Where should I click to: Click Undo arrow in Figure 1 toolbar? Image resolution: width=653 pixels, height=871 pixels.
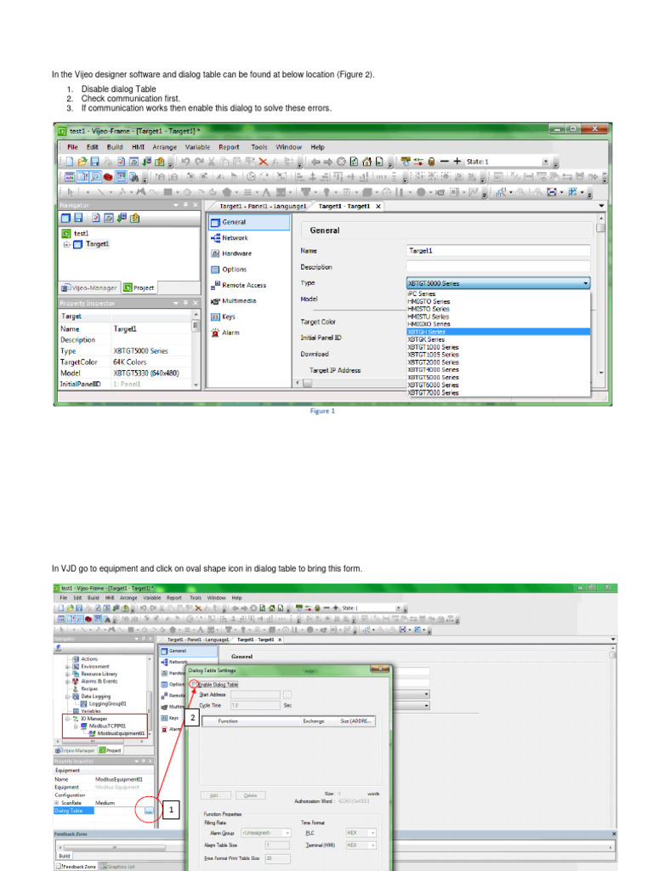pyautogui.click(x=185, y=162)
